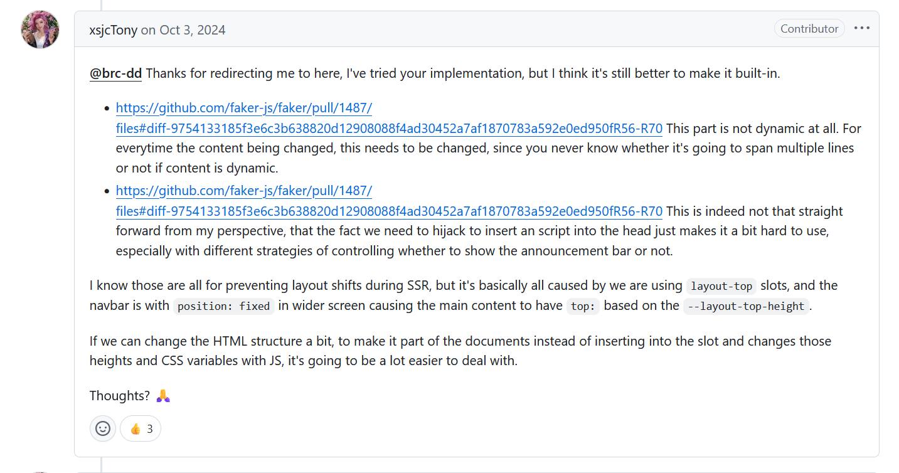Click the add reaction smiley icon
Screen dimensions: 899x473
pyautogui.click(x=103, y=428)
